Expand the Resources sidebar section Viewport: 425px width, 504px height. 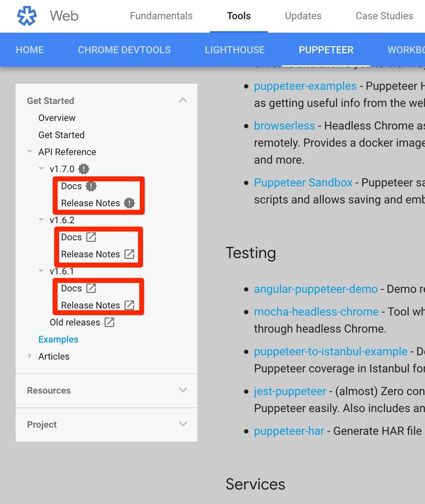point(183,390)
